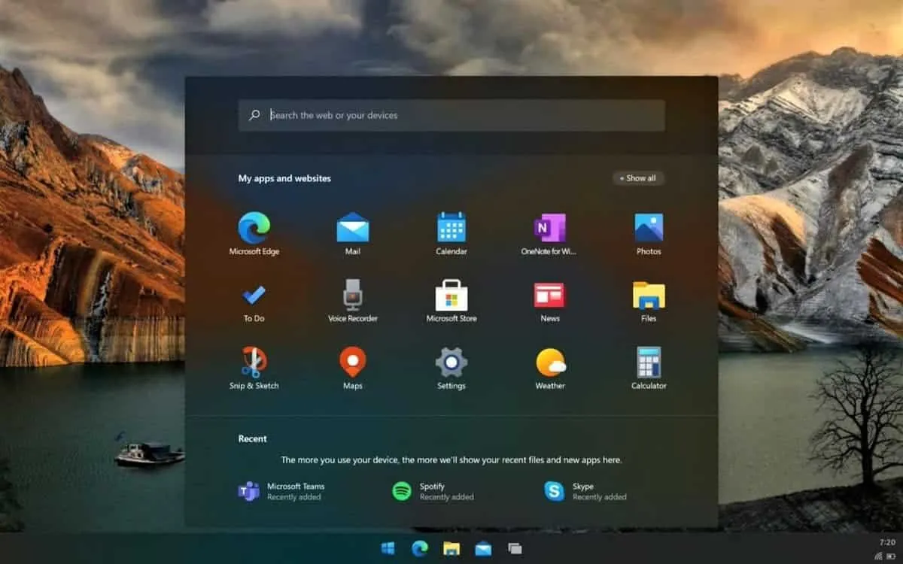This screenshot has width=903, height=564.
Task: Open the Photos app
Action: [648, 228]
